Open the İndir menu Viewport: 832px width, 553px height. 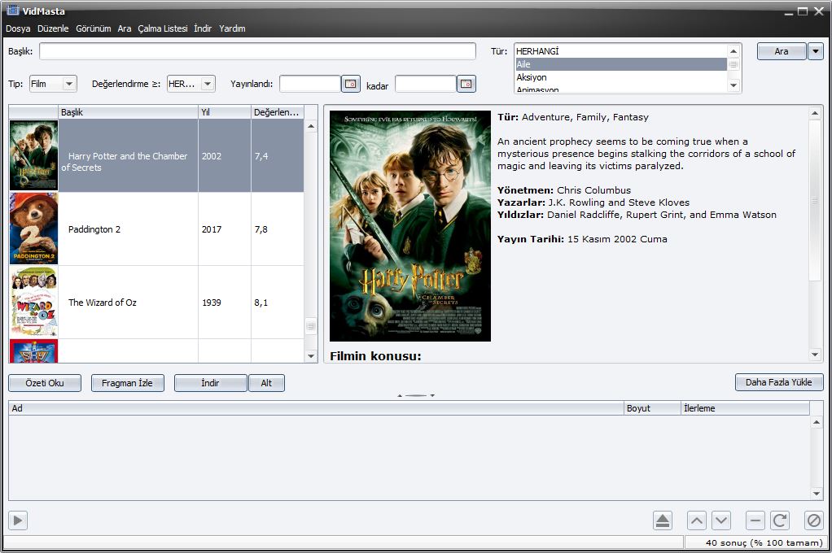pyautogui.click(x=203, y=28)
